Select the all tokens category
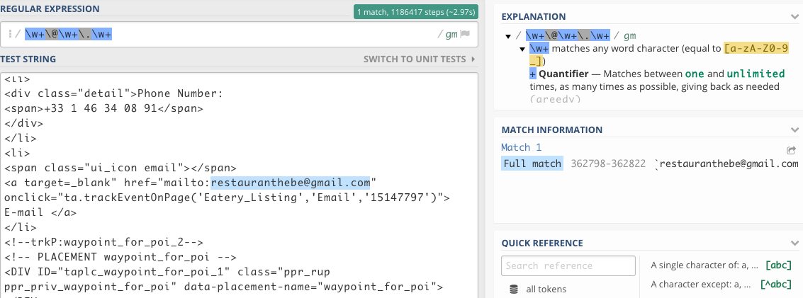The image size is (803, 298). coord(546,289)
